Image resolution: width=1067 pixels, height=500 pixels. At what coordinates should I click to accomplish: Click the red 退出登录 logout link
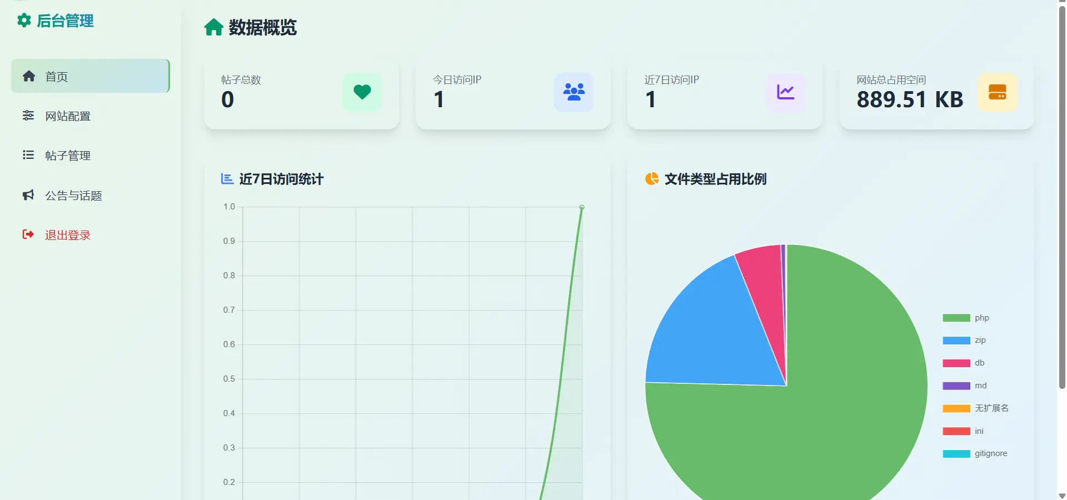(x=68, y=235)
